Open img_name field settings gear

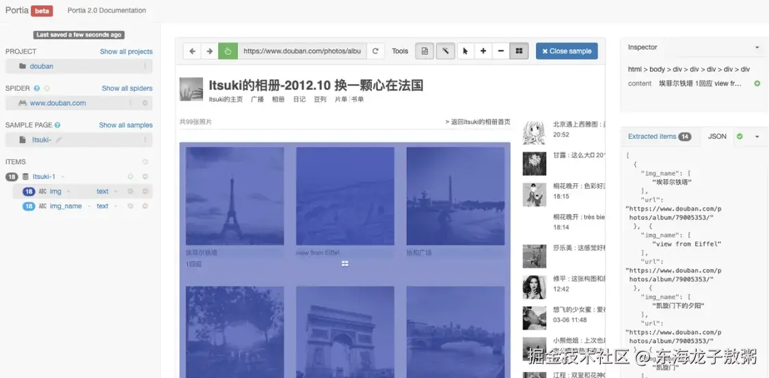(131, 206)
